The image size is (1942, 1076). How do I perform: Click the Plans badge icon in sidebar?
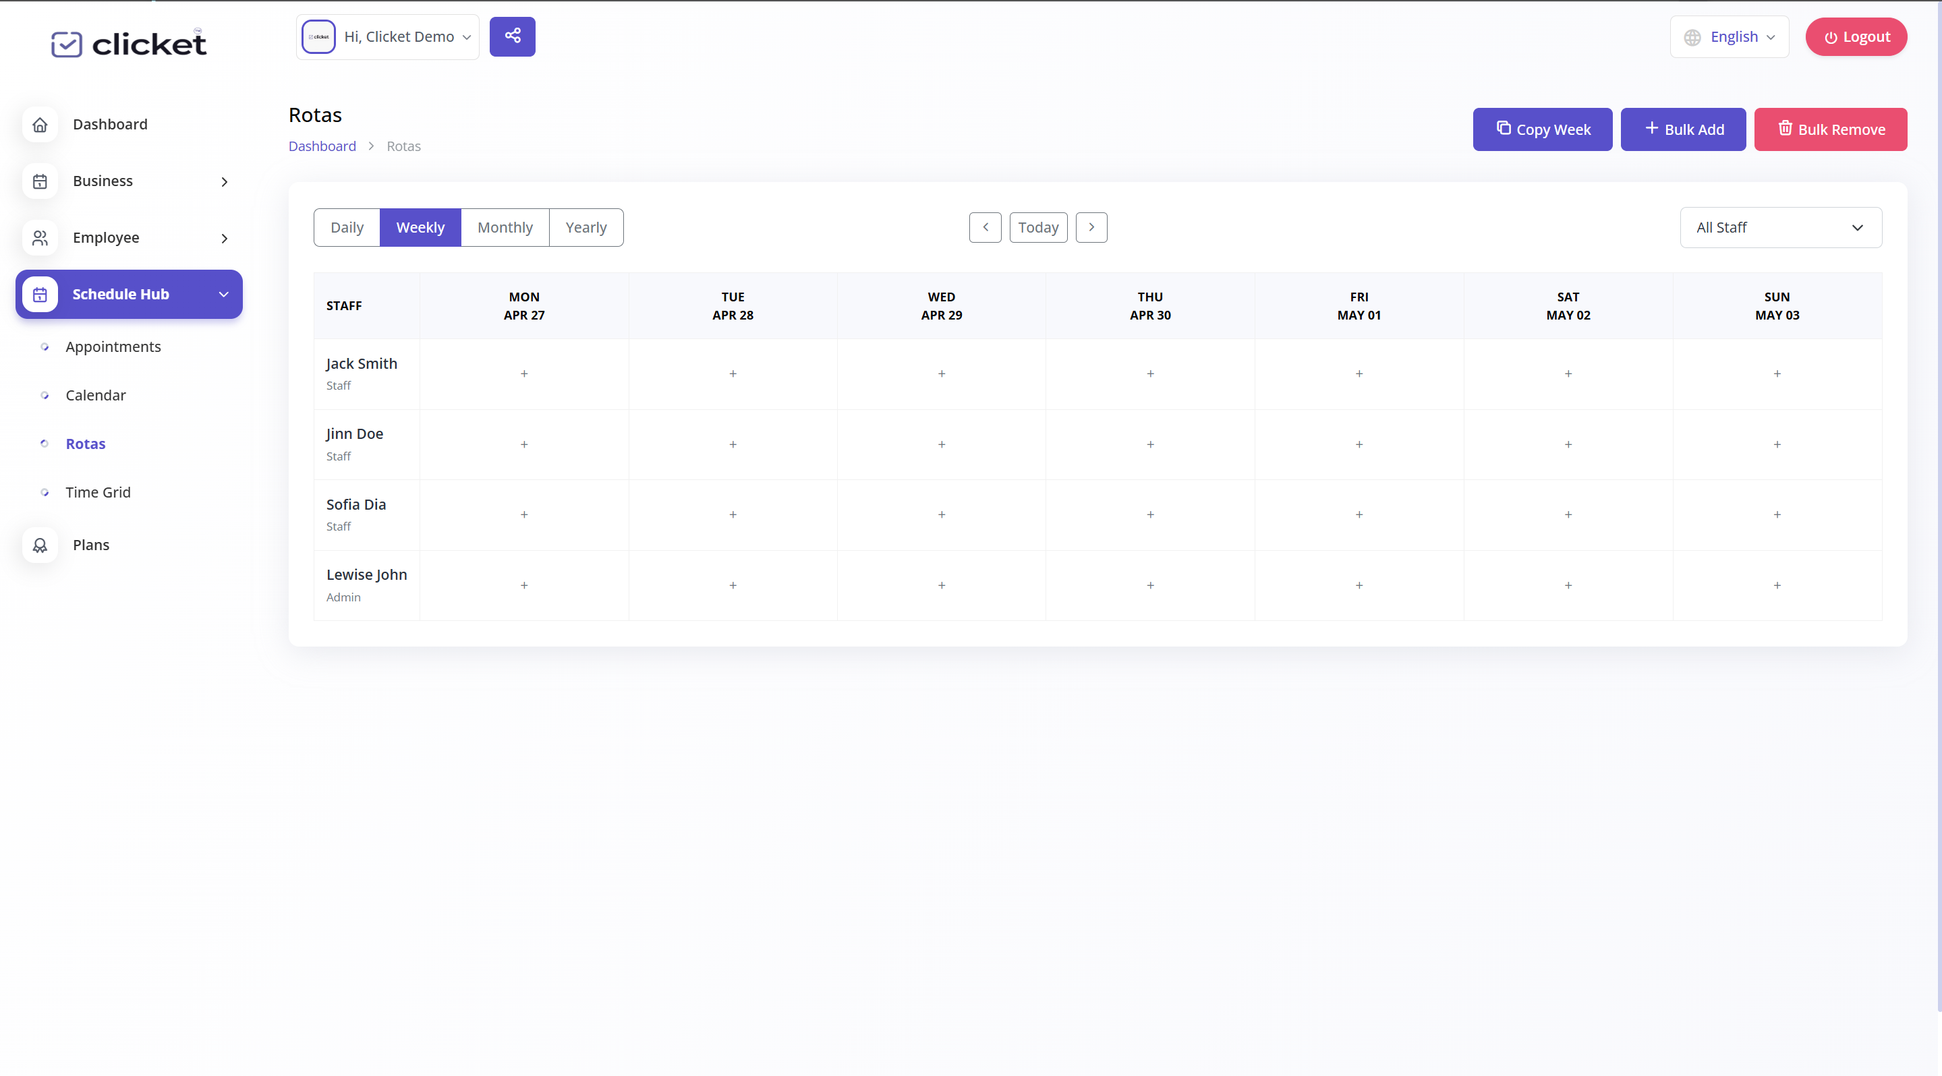pos(40,545)
